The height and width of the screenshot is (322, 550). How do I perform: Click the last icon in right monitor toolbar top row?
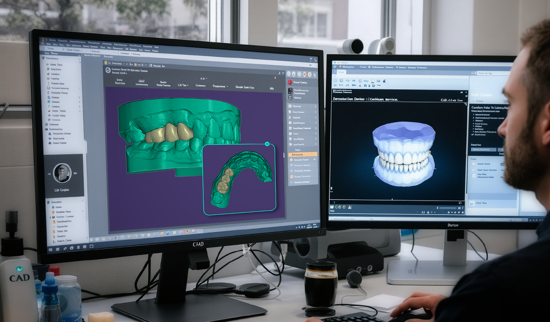pos(384,81)
